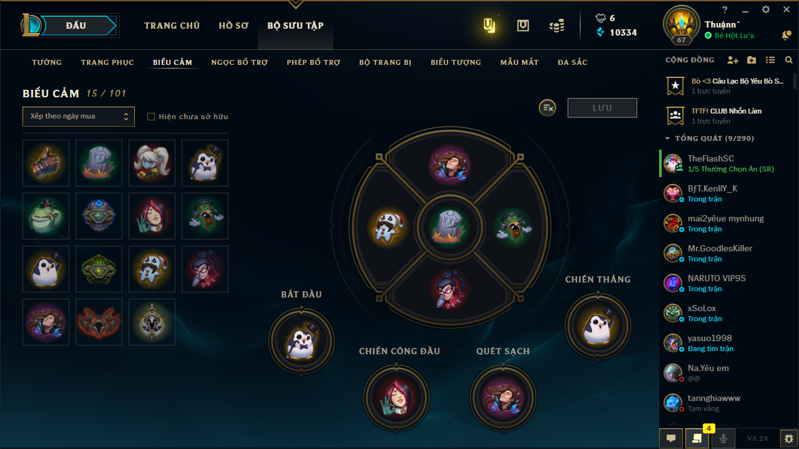Open the missions icon with badge 4
This screenshot has height=449, width=799.
(x=697, y=438)
